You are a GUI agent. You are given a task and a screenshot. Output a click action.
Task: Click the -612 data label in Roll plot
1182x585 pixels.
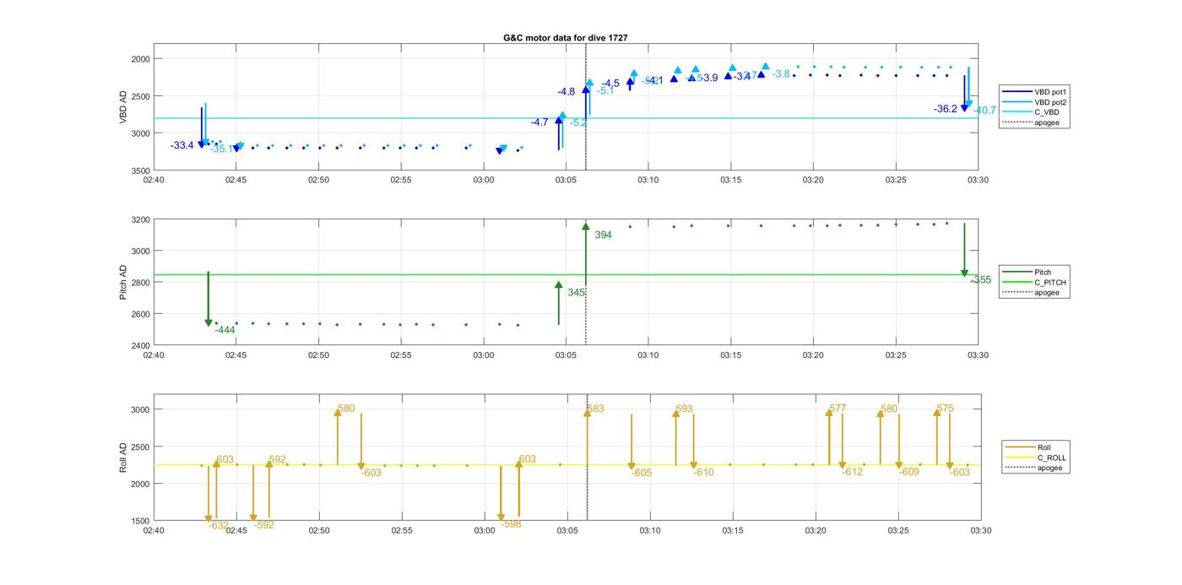coord(852,472)
